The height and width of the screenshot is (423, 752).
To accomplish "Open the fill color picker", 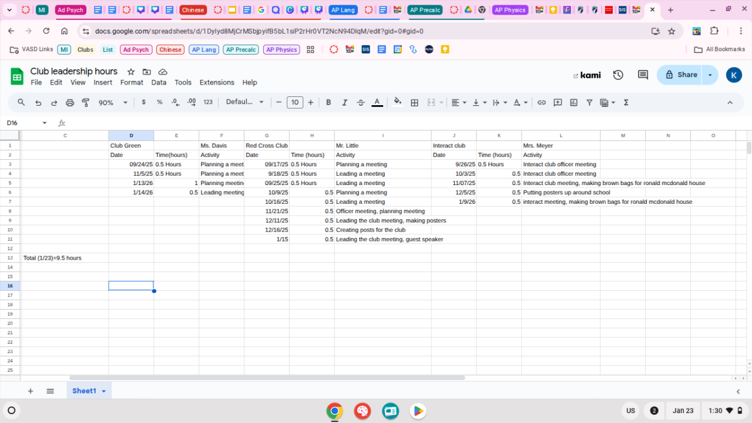I will tap(398, 102).
